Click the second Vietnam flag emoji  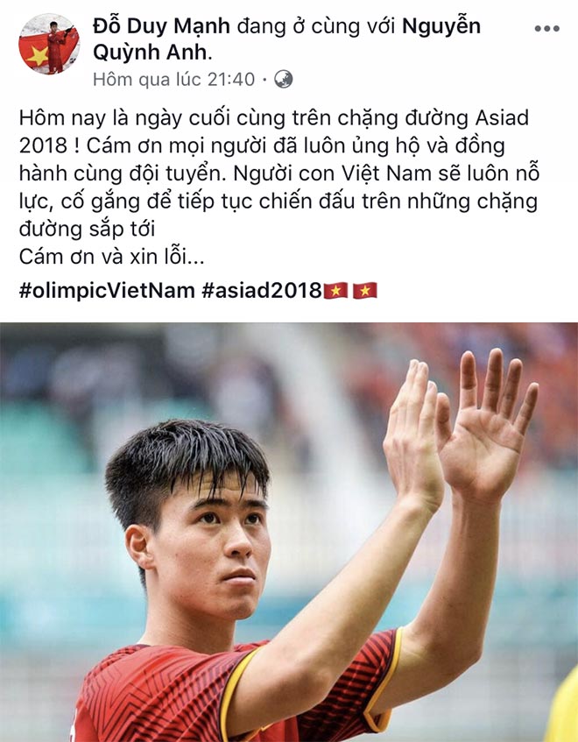(x=364, y=291)
